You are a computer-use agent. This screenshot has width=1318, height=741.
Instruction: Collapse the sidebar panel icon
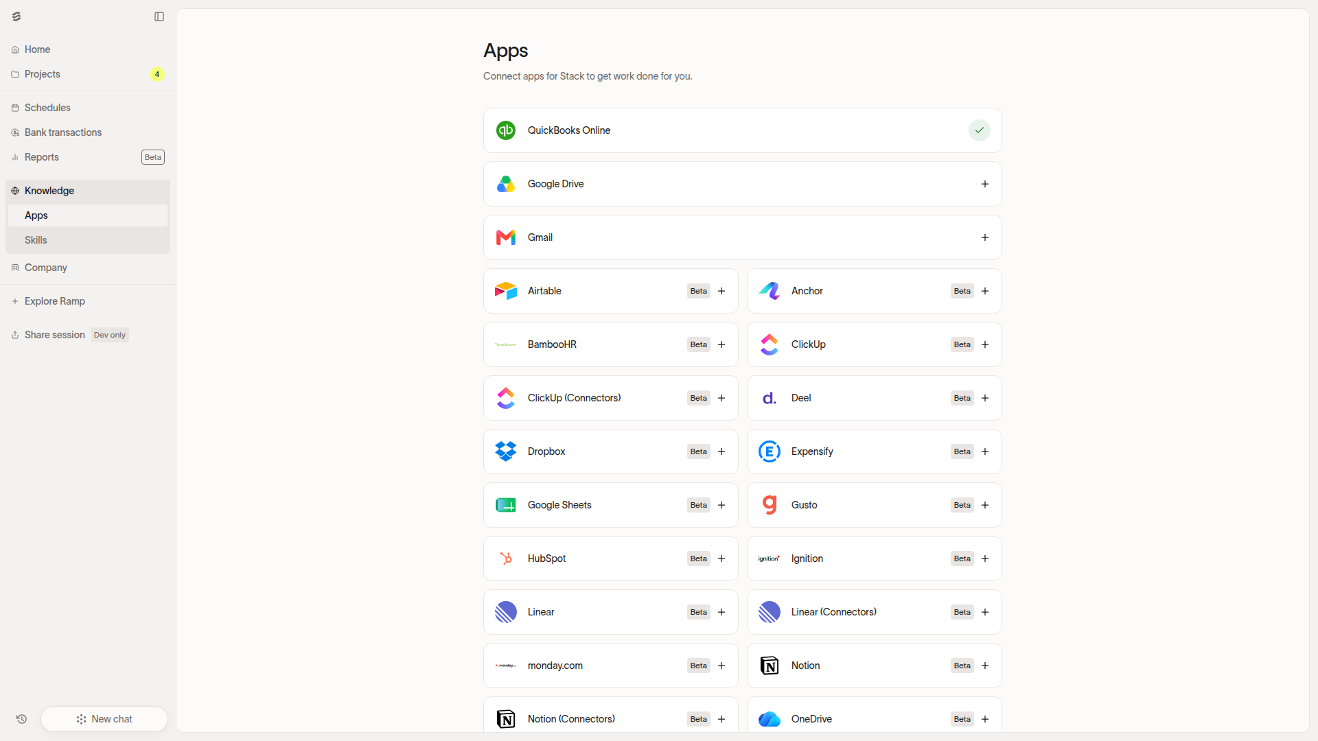click(159, 16)
